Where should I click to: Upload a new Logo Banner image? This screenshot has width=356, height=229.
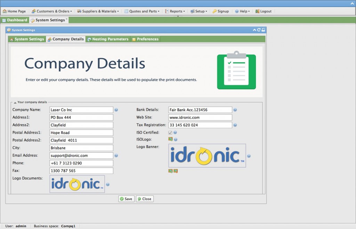[x=170, y=171]
